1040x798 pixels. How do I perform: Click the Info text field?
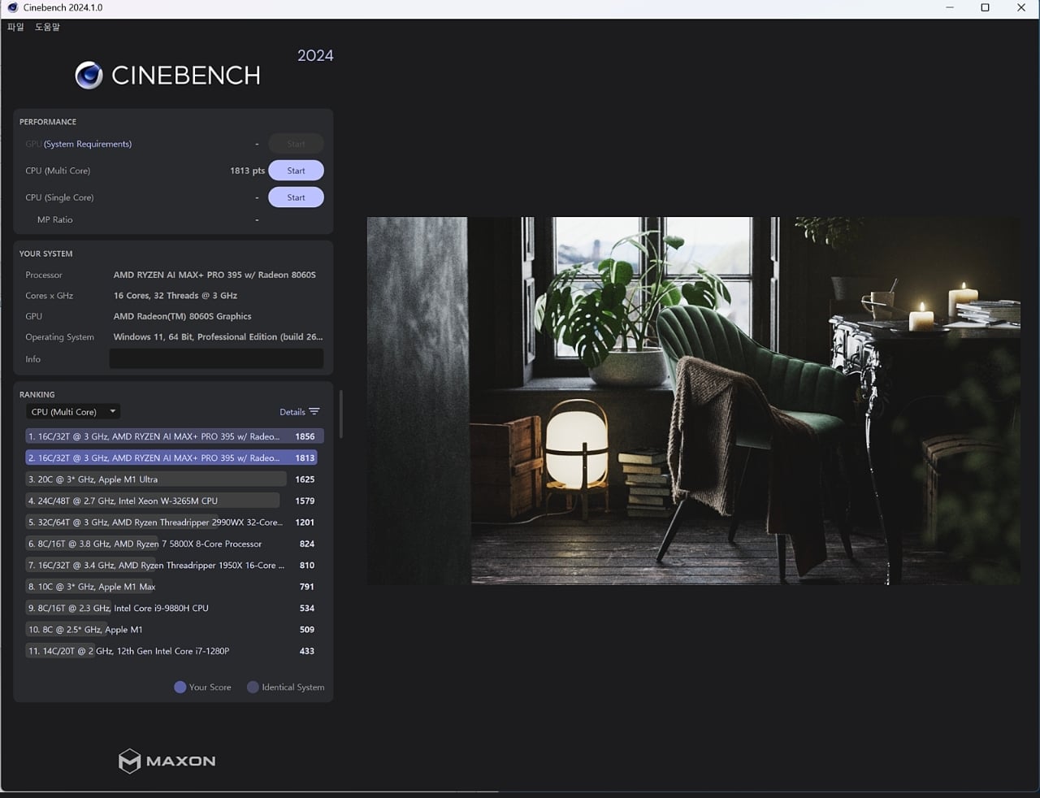point(216,358)
